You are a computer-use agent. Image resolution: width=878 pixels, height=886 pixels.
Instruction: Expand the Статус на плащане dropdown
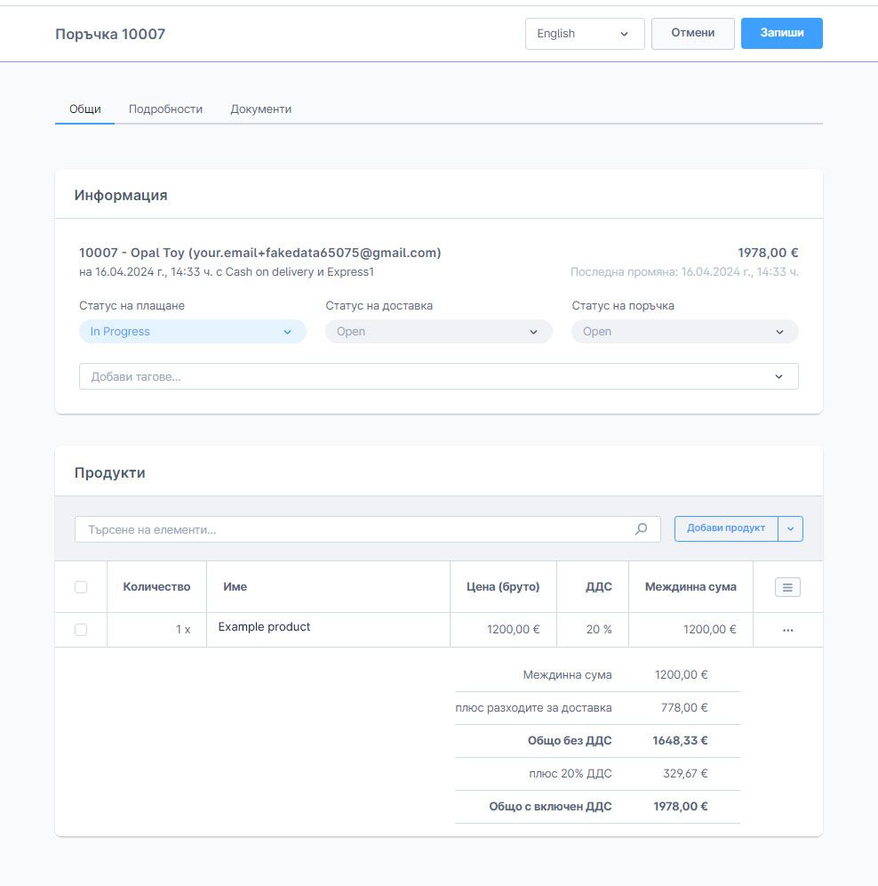pos(192,332)
